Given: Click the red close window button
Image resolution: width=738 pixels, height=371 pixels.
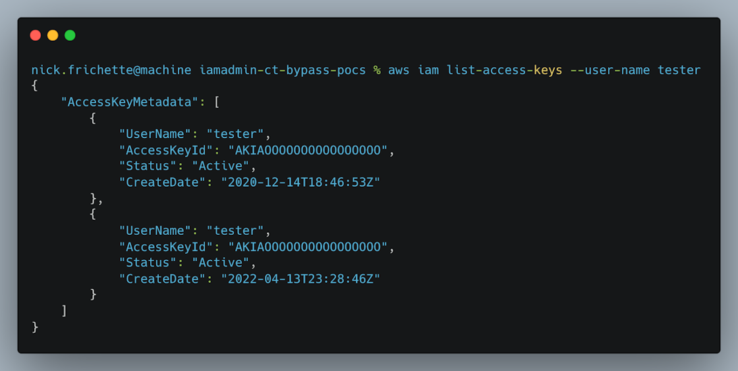Looking at the screenshot, I should click(x=36, y=36).
